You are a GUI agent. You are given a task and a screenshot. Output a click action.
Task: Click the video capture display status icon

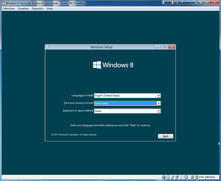pyautogui.click(x=186, y=177)
